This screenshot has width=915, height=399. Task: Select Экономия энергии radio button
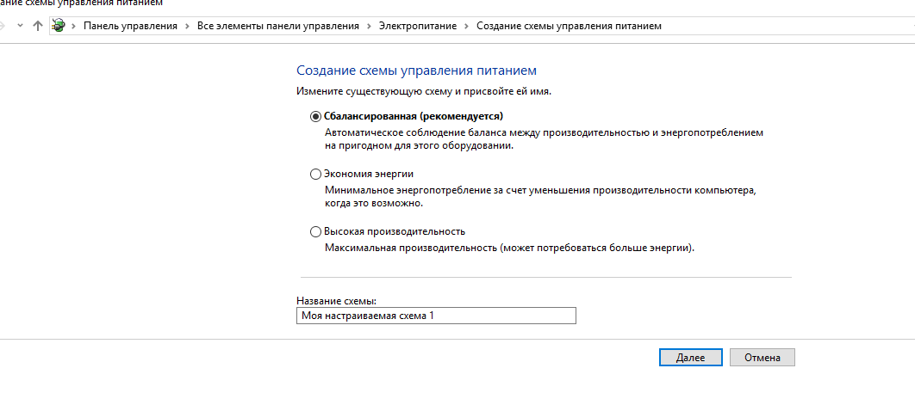(x=315, y=174)
